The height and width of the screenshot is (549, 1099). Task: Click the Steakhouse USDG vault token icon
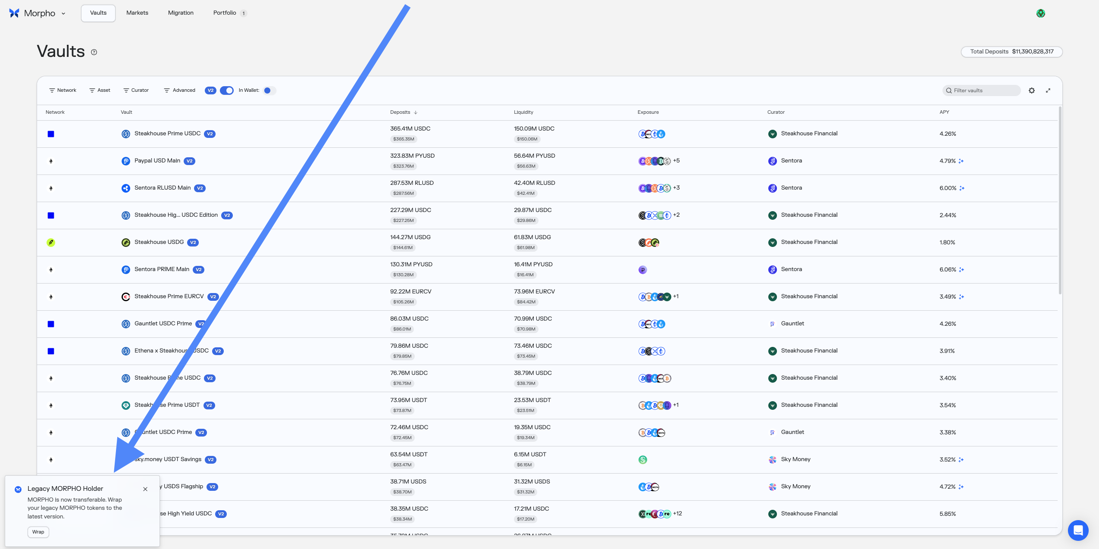coord(126,243)
